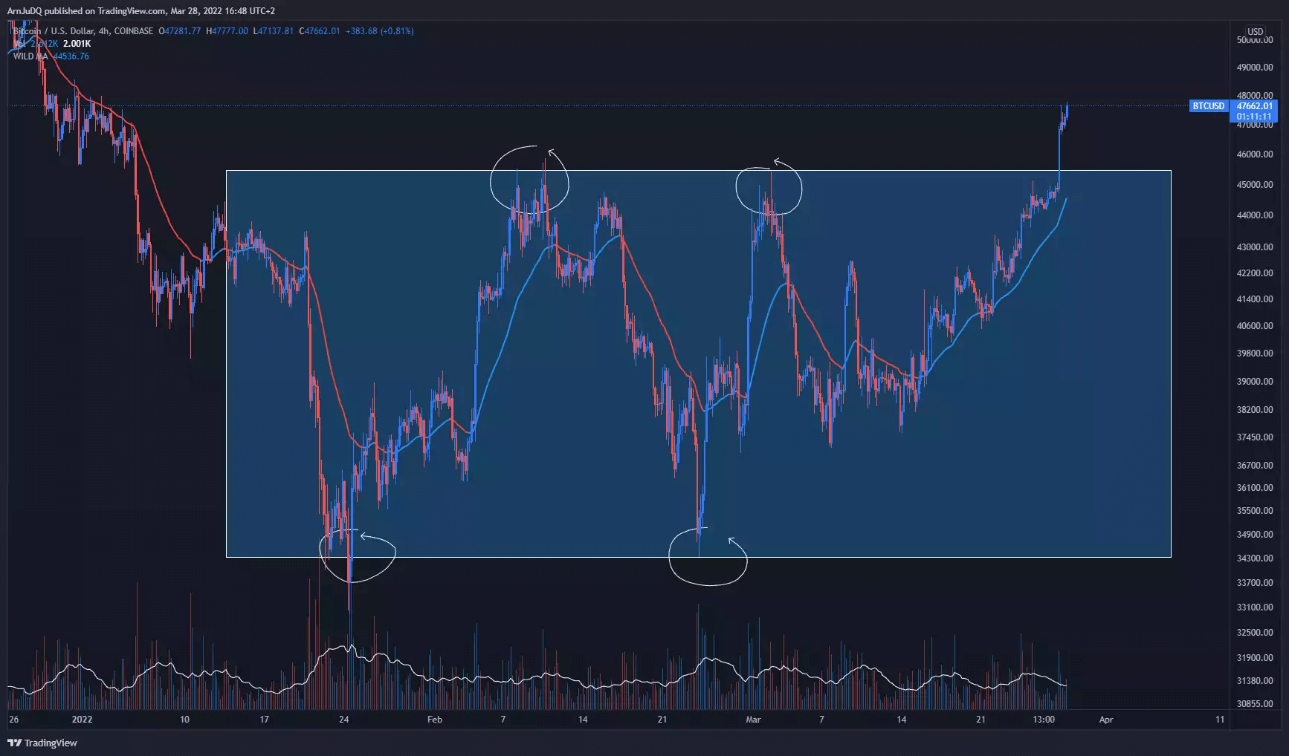This screenshot has width=1289, height=756.
Task: Click the 31900.00 price axis label
Action: pos(1255,658)
